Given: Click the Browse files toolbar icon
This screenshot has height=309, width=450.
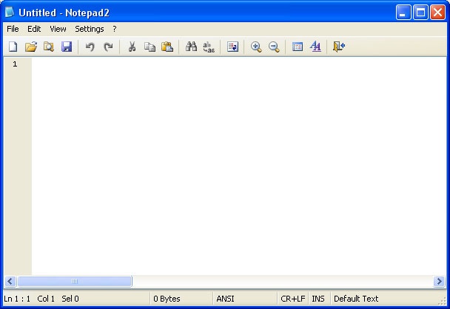Looking at the screenshot, I should pyautogui.click(x=48, y=47).
